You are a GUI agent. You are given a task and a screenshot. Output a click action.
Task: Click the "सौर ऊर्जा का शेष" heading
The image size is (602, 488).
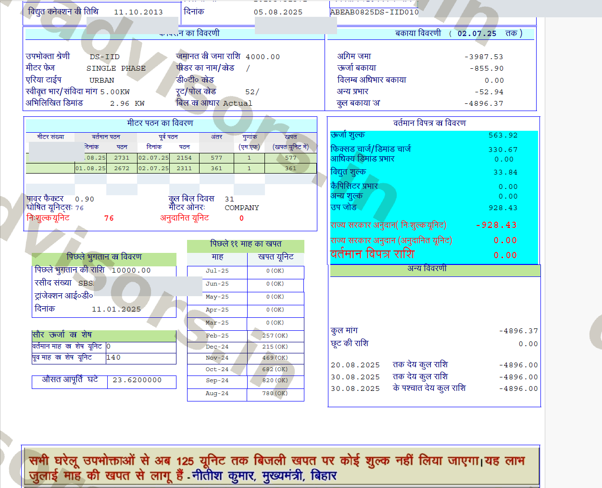coord(62,335)
